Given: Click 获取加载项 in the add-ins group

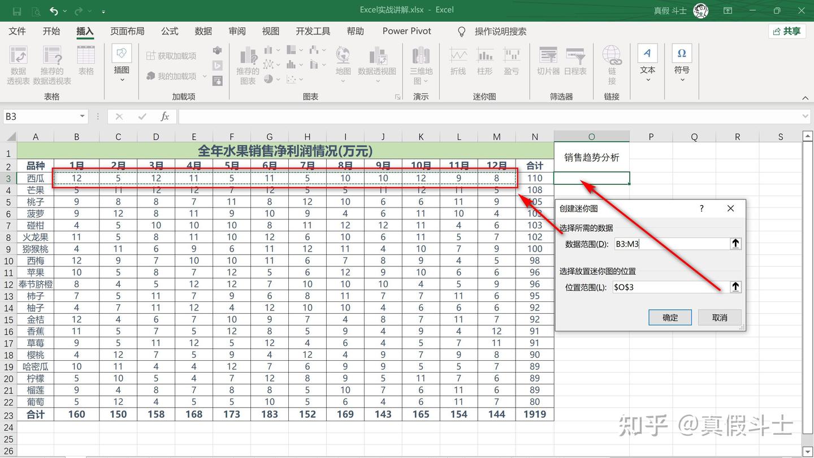Looking at the screenshot, I should (171, 55).
